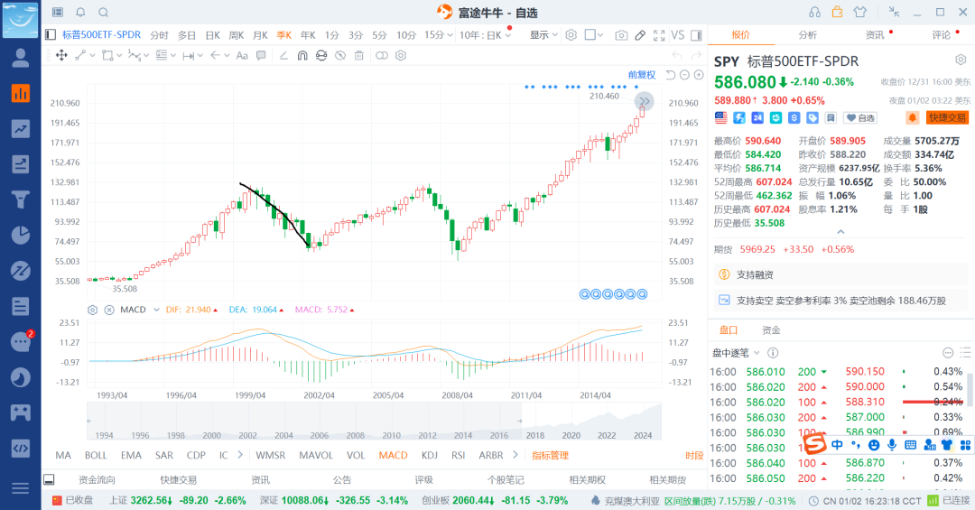The width and height of the screenshot is (975, 510).
Task: Toggle 前复权 price adjustment
Action: (642, 75)
